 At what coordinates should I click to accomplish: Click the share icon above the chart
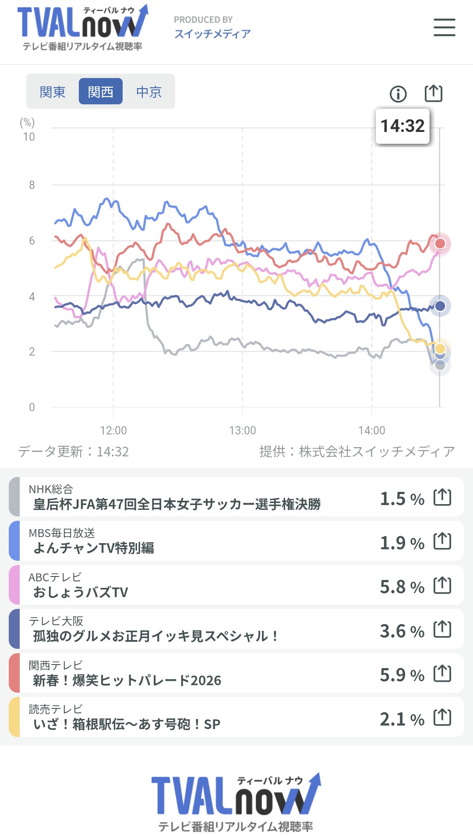tap(434, 93)
